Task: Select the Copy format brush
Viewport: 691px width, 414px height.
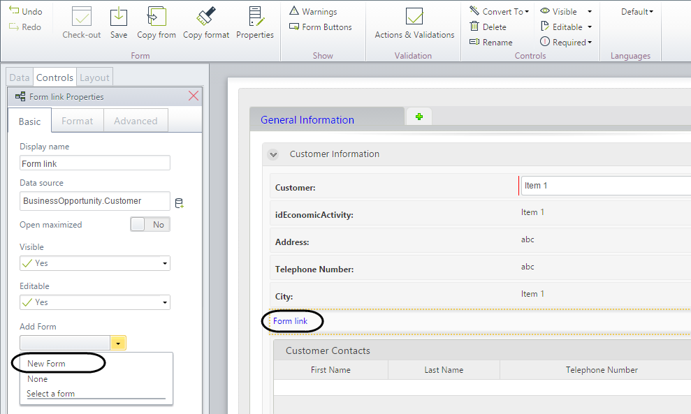Action: 206,22
